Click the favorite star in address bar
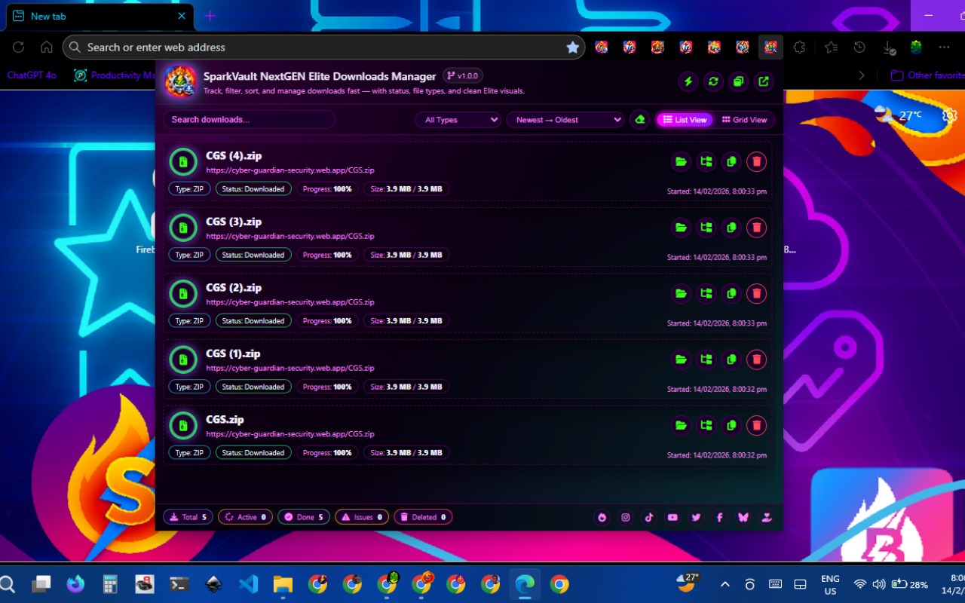This screenshot has width=965, height=603. point(573,47)
